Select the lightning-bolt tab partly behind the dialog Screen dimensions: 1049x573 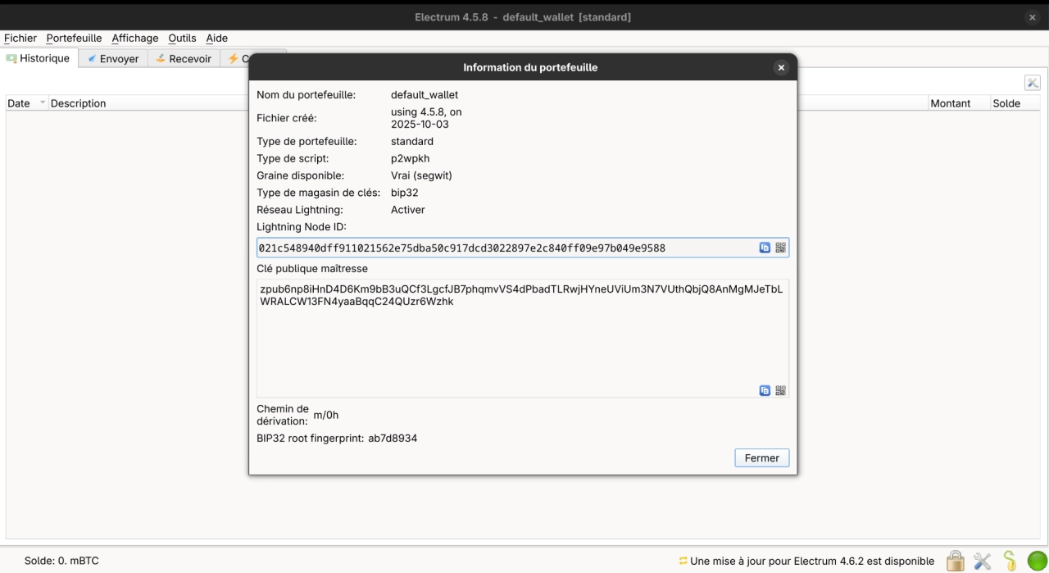point(235,59)
